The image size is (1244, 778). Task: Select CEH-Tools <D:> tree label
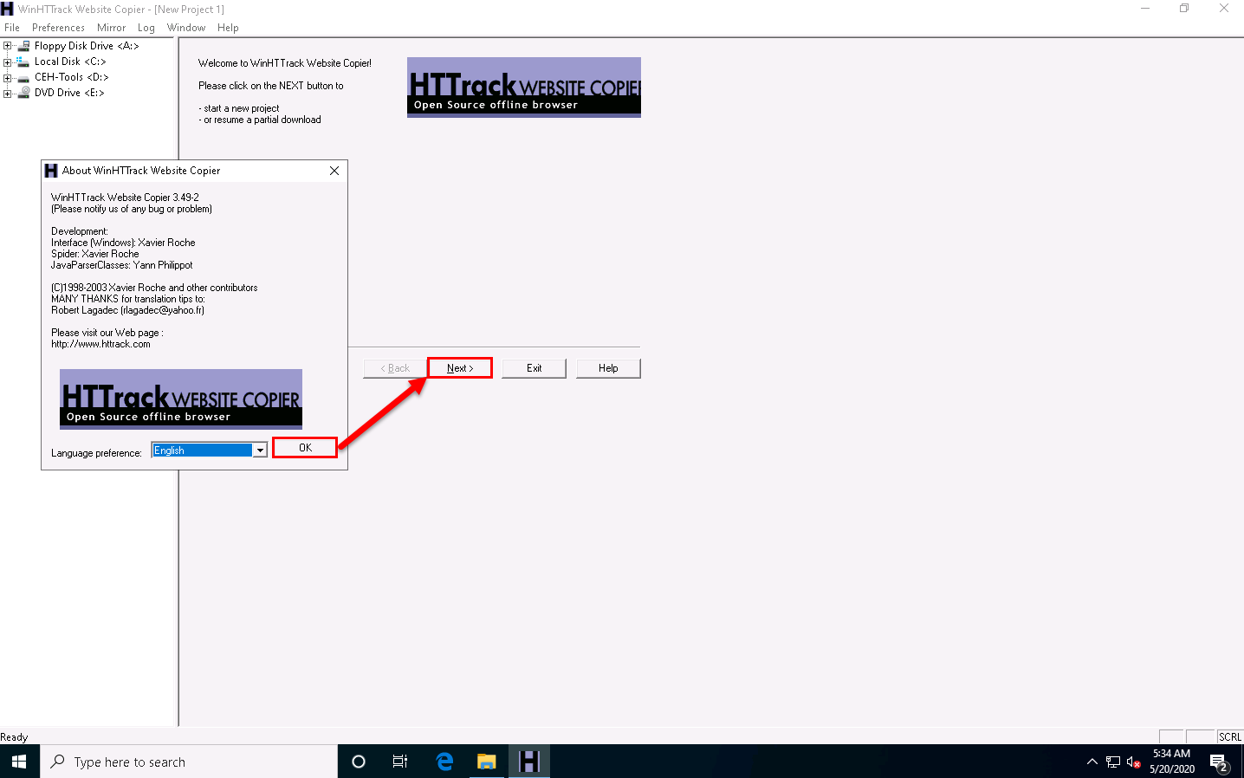click(72, 77)
